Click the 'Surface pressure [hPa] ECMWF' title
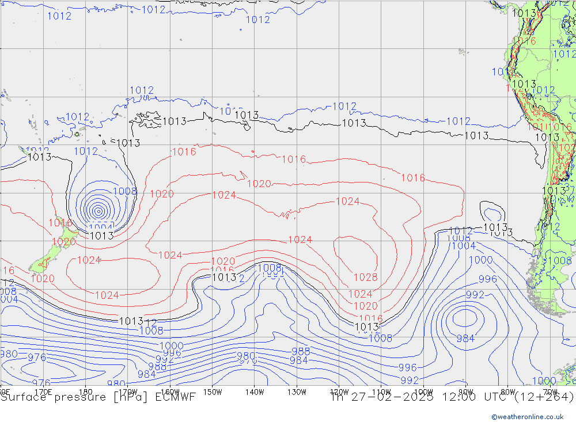576x422 pixels. click(x=98, y=397)
